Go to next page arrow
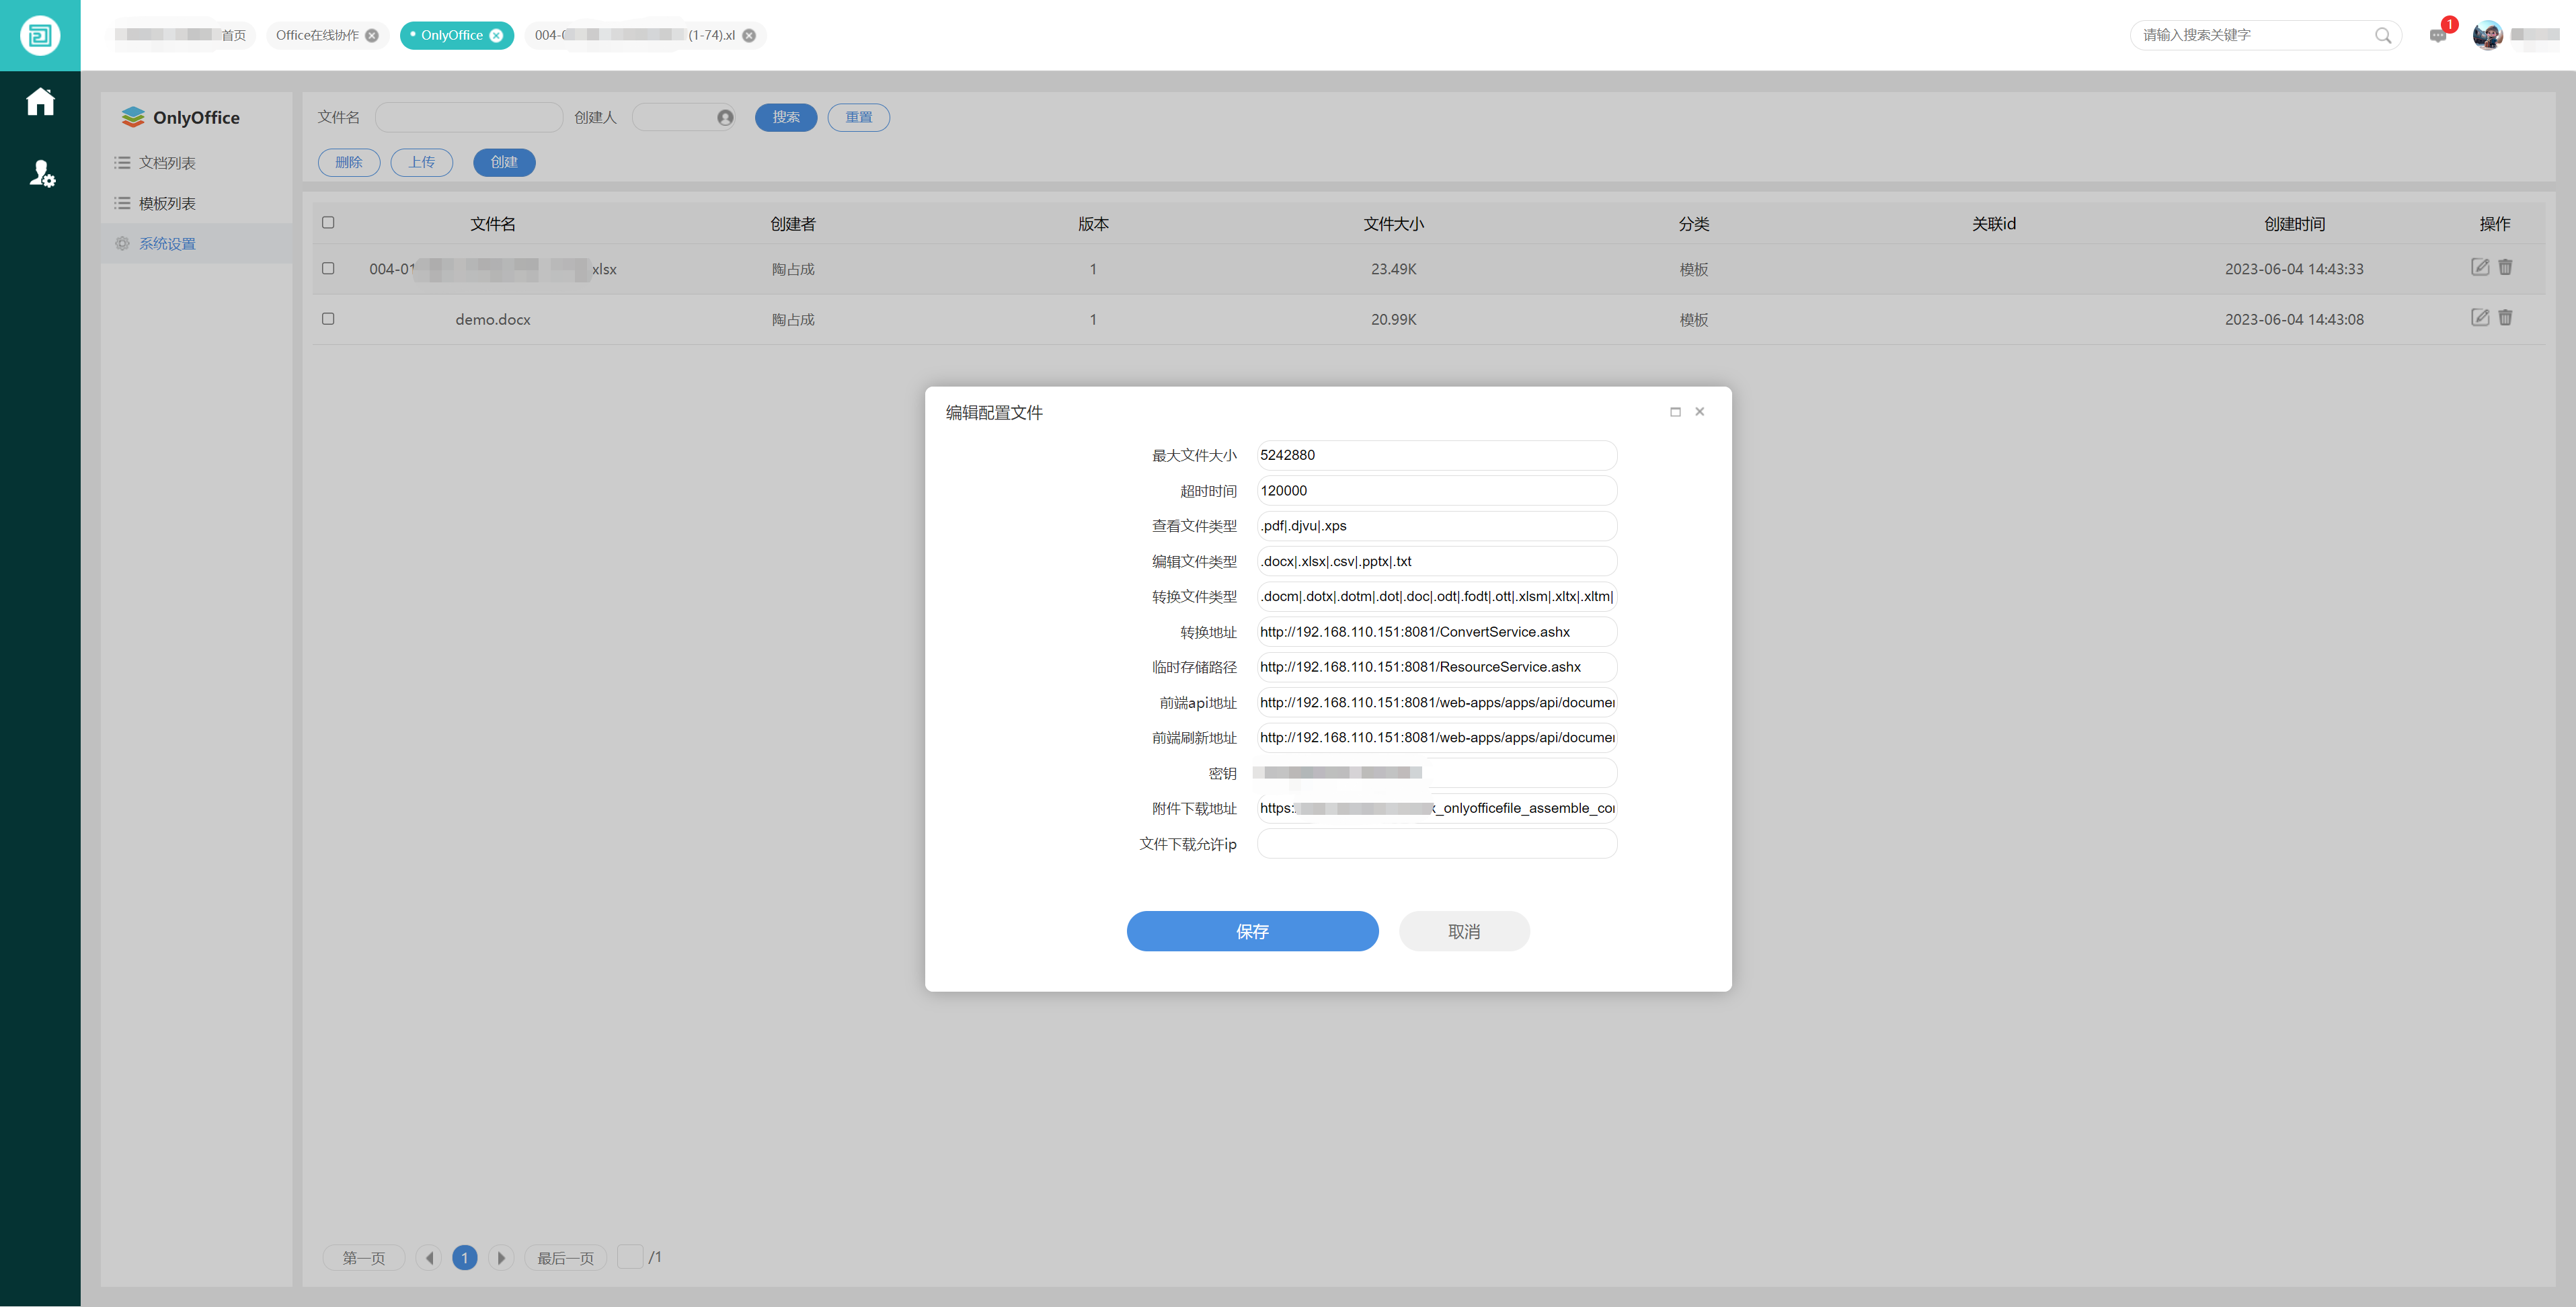Viewport: 2576px width, 1307px height. [x=501, y=1258]
